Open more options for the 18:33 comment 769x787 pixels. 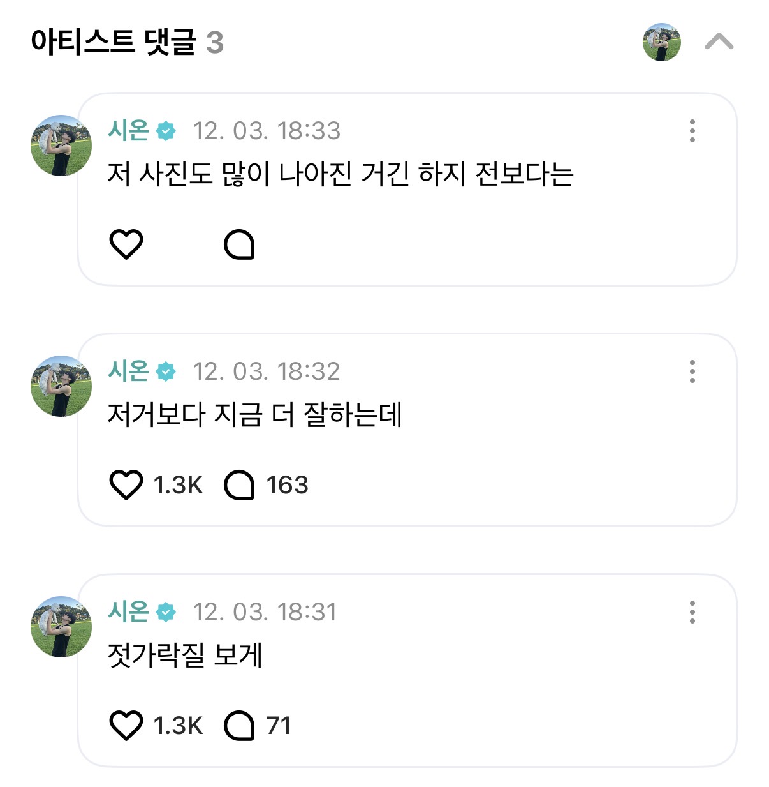click(x=692, y=131)
